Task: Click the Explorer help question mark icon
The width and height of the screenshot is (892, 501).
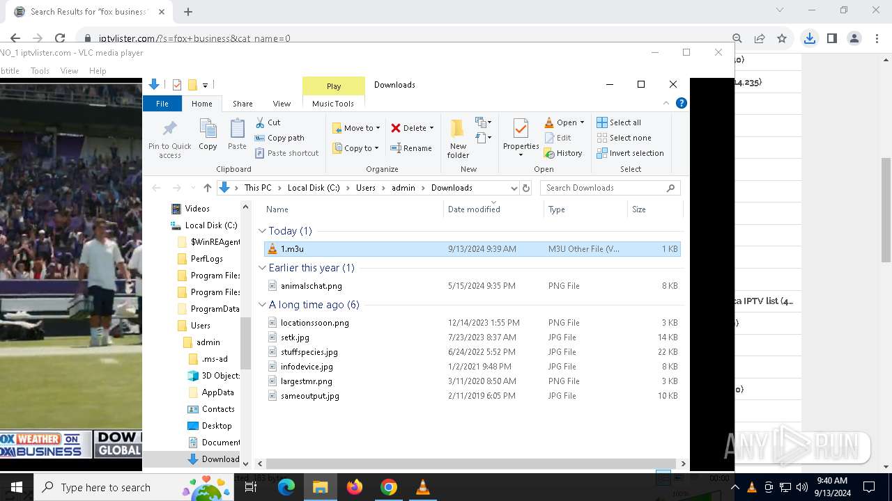Action: [682, 103]
